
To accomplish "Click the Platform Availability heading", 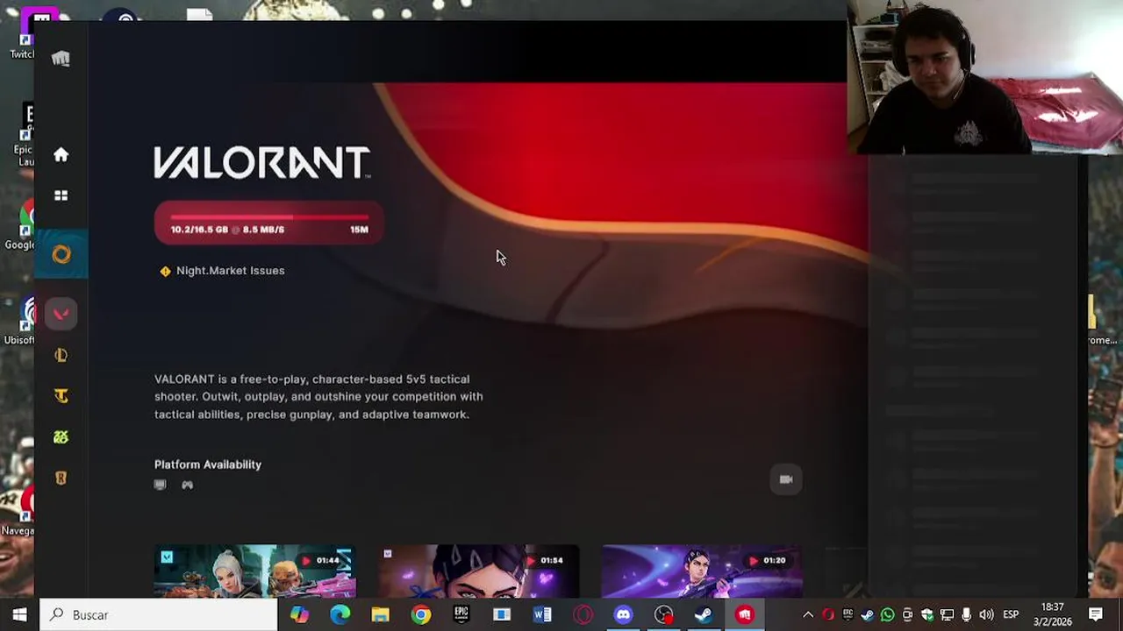I will pyautogui.click(x=208, y=464).
